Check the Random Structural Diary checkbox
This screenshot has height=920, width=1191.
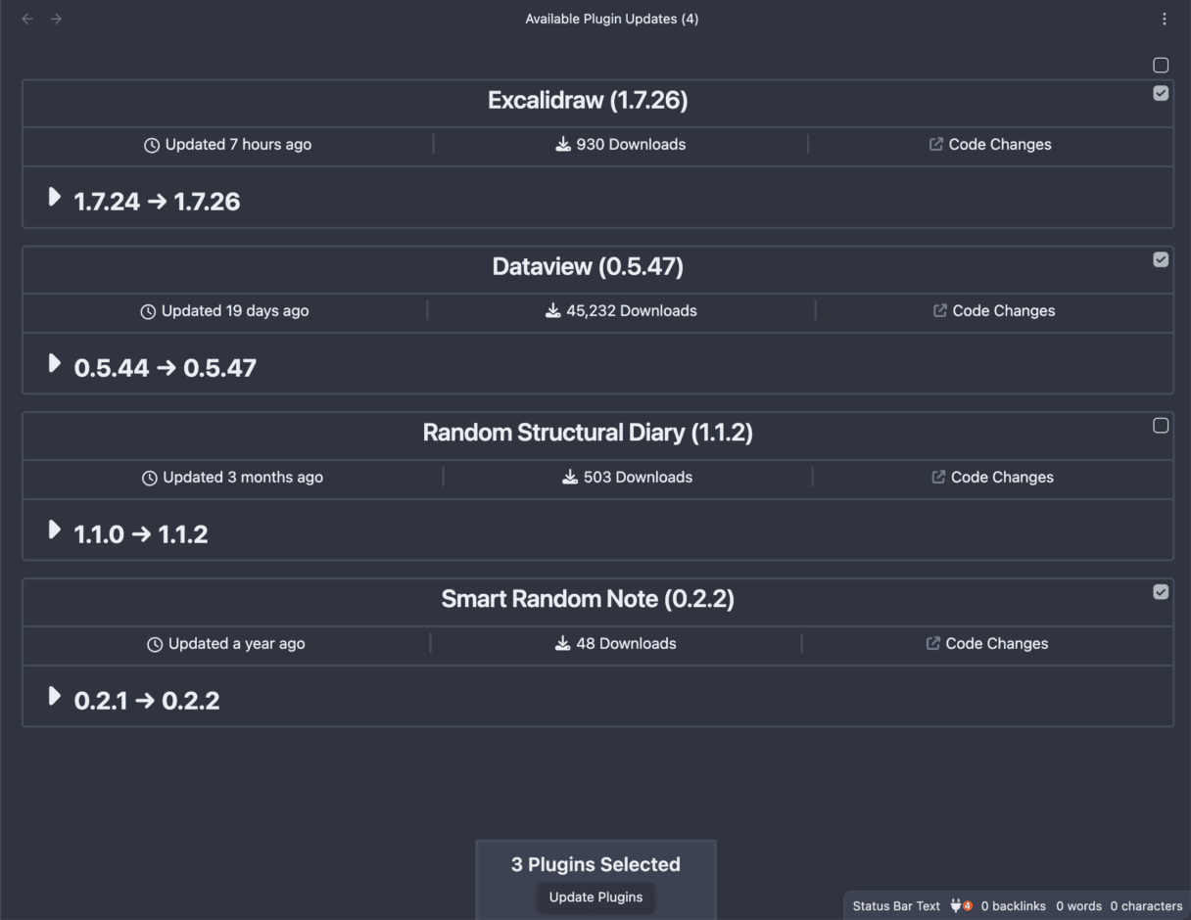pyautogui.click(x=1161, y=426)
